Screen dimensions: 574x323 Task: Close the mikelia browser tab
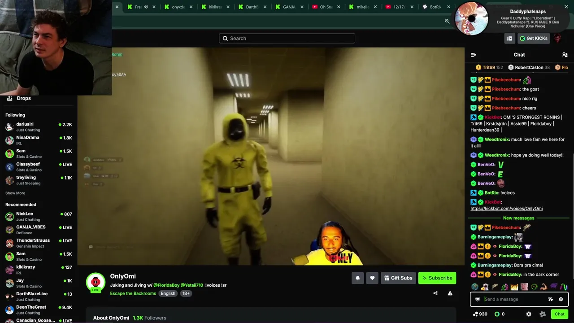(375, 7)
